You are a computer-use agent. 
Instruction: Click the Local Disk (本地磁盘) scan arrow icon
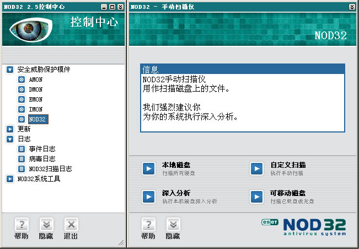tap(148, 168)
